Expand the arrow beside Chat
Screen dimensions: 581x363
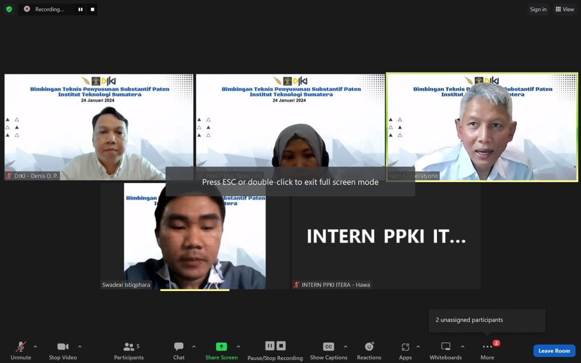coord(194,347)
